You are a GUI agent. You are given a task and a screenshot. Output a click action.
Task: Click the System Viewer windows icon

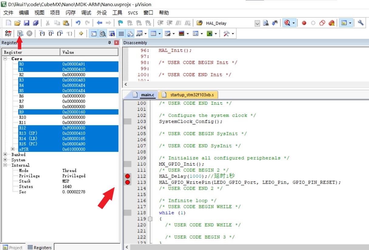[x=210, y=33]
